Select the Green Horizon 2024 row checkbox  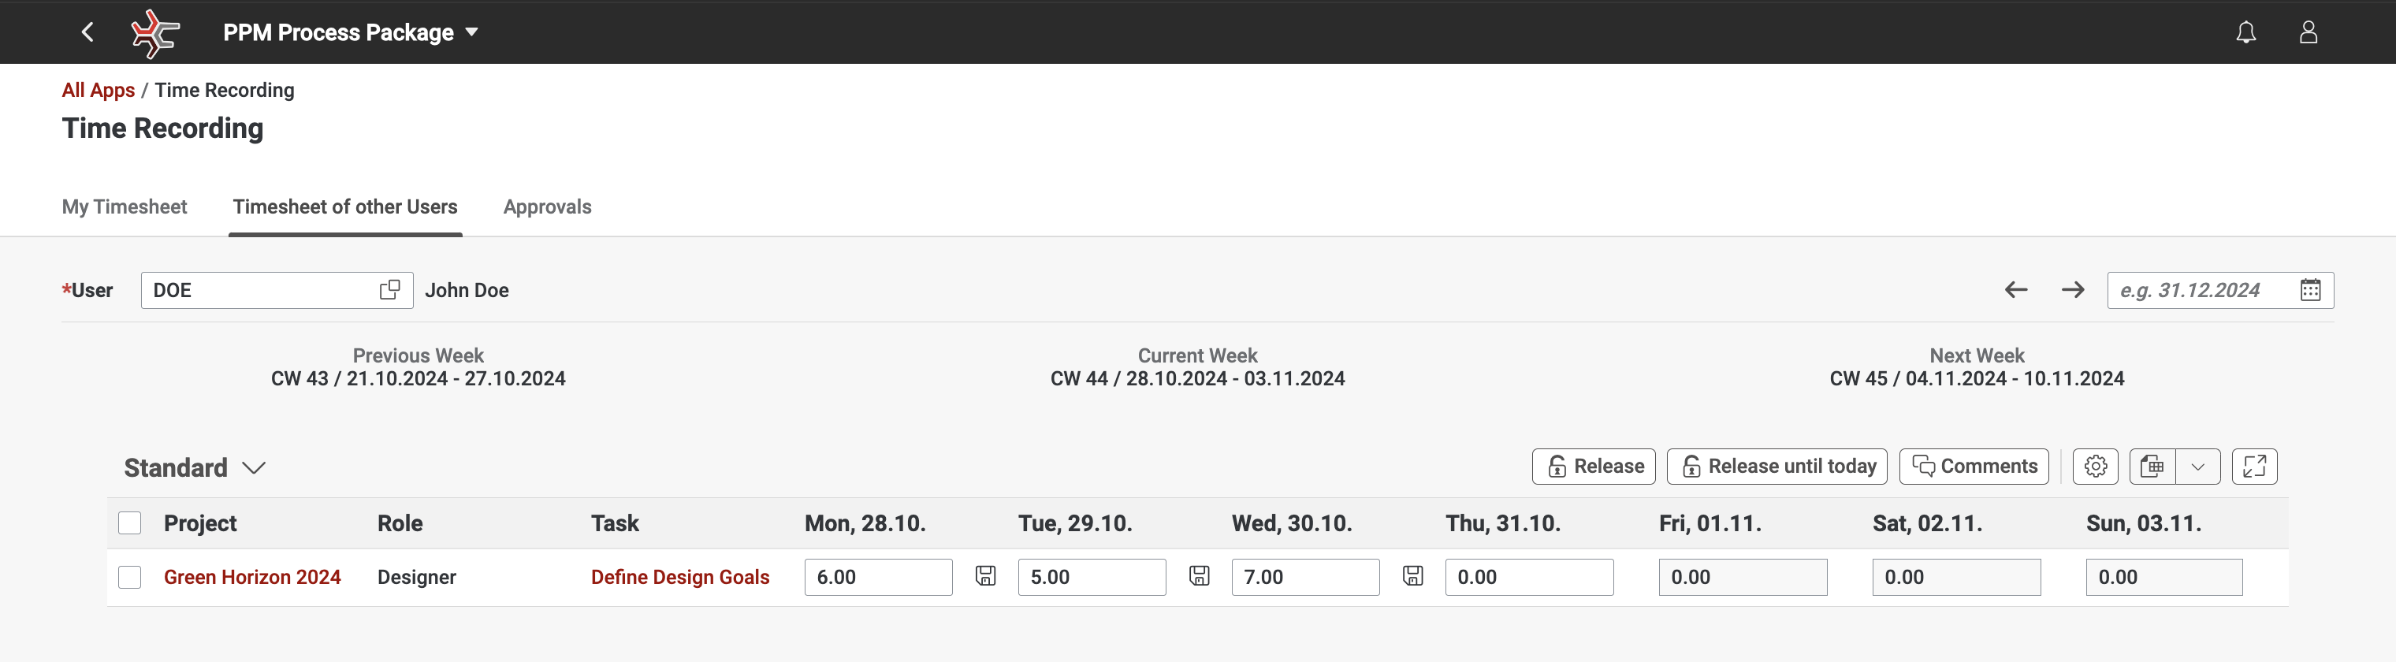(x=130, y=578)
